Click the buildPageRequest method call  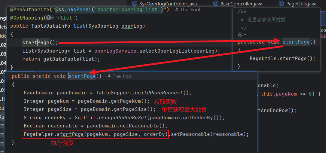159,93
